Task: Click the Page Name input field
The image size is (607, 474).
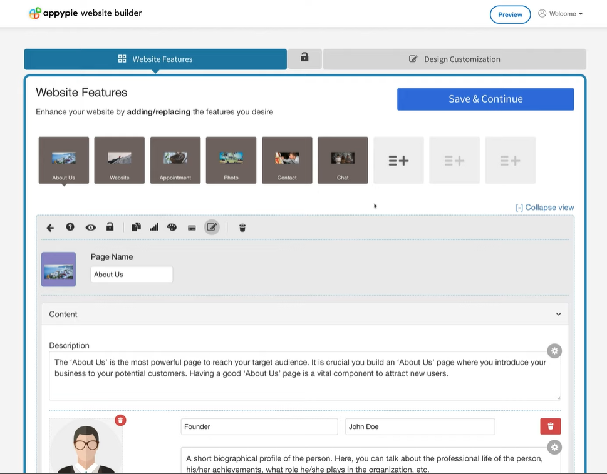Action: point(132,275)
